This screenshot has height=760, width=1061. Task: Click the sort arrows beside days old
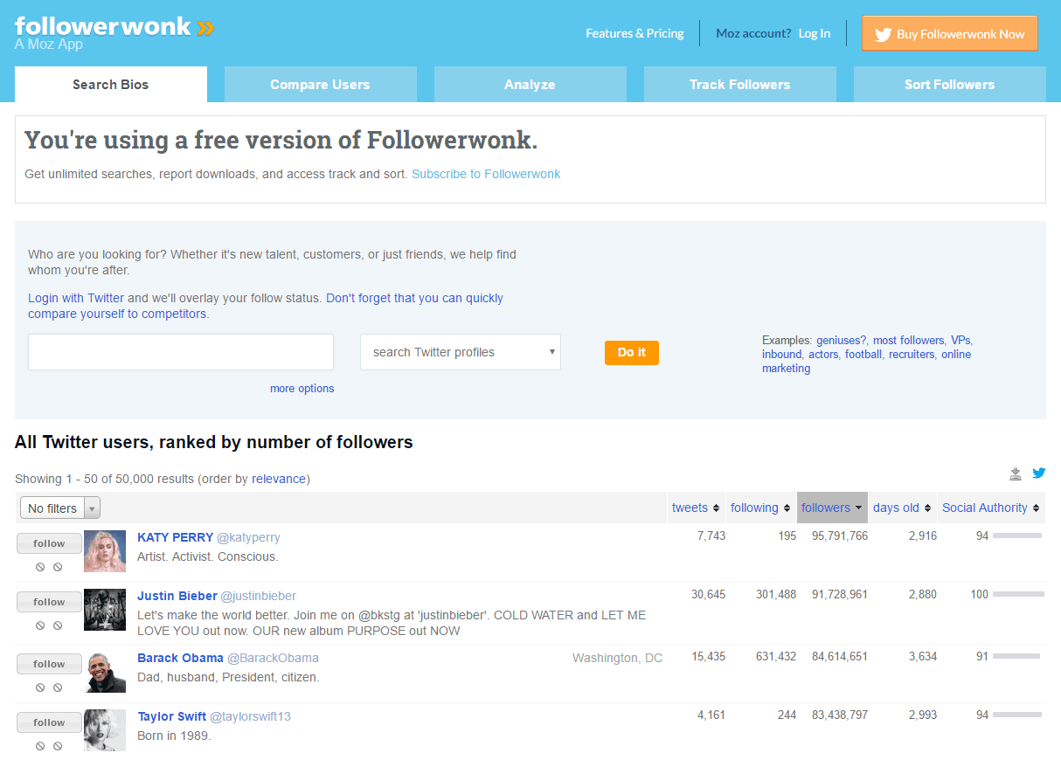point(926,508)
